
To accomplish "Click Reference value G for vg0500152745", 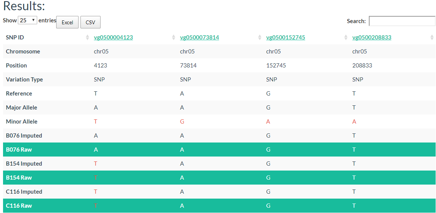I will 268,93.
